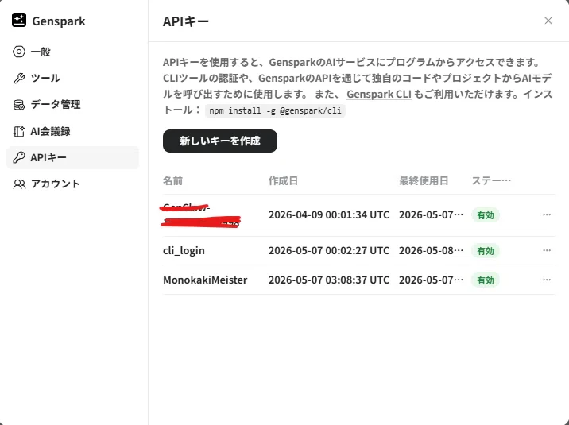Open the 一般 settings section
This screenshot has height=425, width=569.
(x=72, y=52)
